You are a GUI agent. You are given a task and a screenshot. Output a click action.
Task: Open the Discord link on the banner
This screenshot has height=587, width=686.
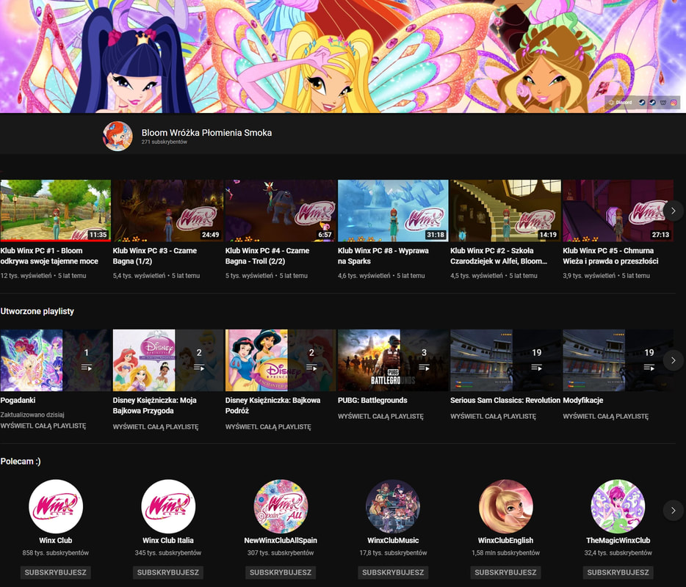click(621, 102)
